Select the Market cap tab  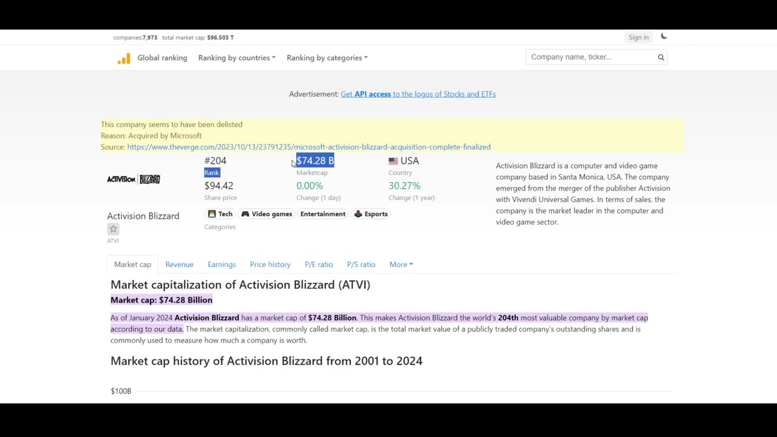coord(132,264)
